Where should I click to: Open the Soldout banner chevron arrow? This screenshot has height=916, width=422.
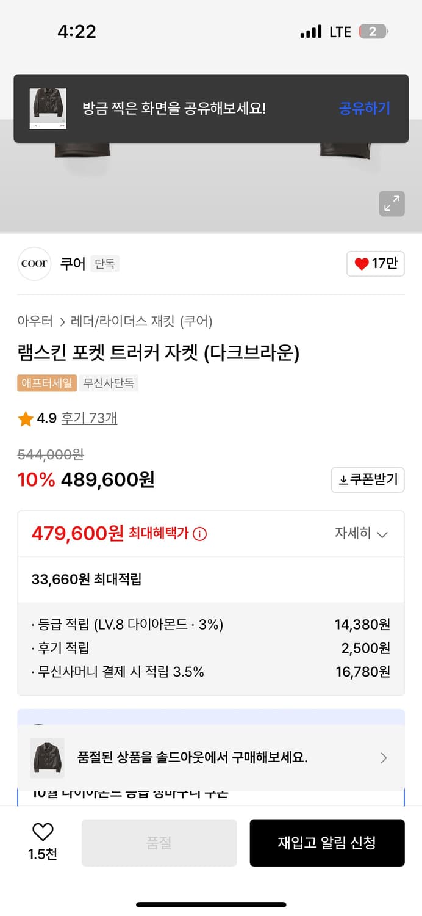click(384, 758)
